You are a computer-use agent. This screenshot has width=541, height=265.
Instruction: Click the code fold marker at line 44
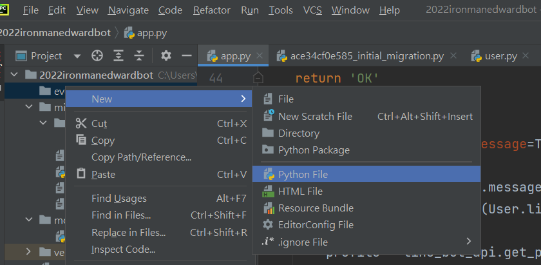tap(258, 78)
